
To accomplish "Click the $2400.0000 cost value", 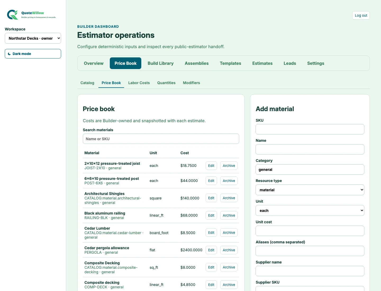I will tap(191, 250).
